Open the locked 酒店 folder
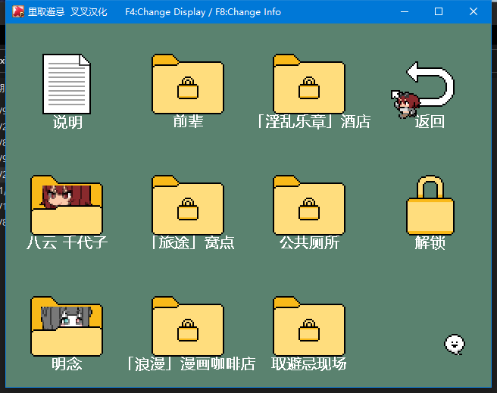The image size is (497, 393). pos(309,84)
